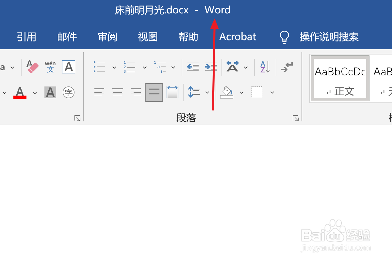Open the Acrobat tab
Screen dimensions: 392x261
[x=238, y=37]
